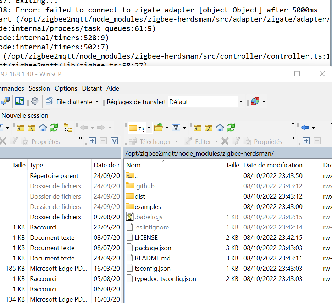Open the Session menu
Image resolution: width=332 pixels, height=303 pixels.
click(39, 88)
